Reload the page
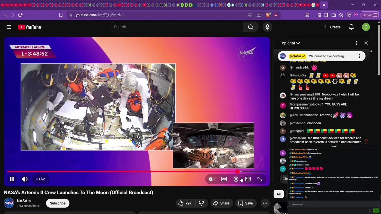 click(20, 15)
